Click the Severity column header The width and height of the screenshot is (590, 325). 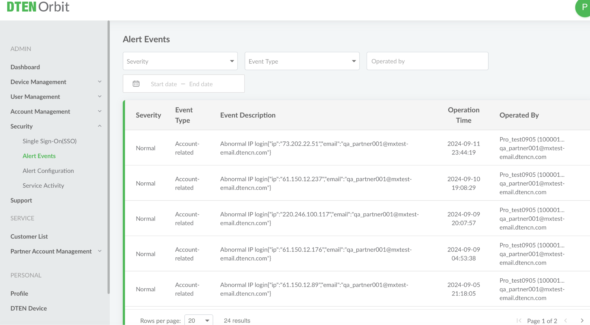(x=148, y=115)
